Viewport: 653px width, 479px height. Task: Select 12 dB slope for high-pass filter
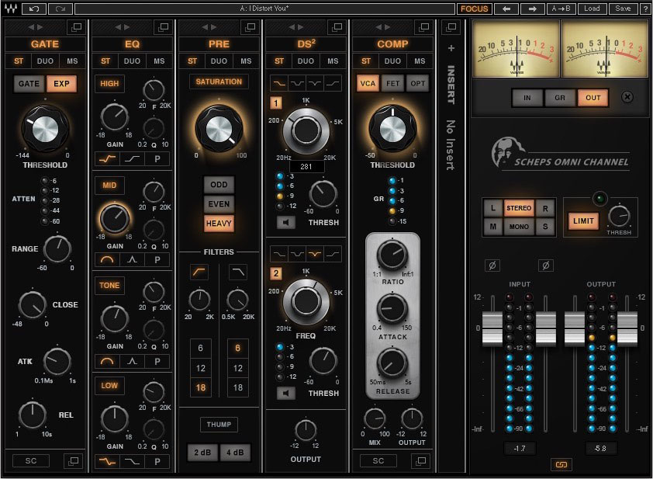(200, 368)
